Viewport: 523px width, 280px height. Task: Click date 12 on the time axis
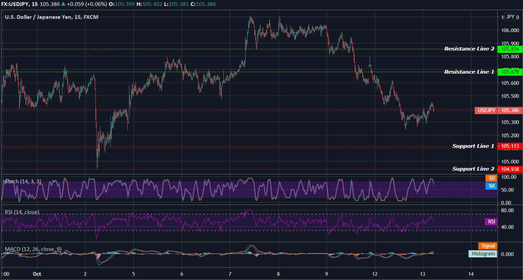coord(375,274)
